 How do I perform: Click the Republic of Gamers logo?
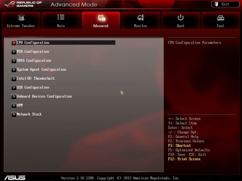[x=23, y=4]
